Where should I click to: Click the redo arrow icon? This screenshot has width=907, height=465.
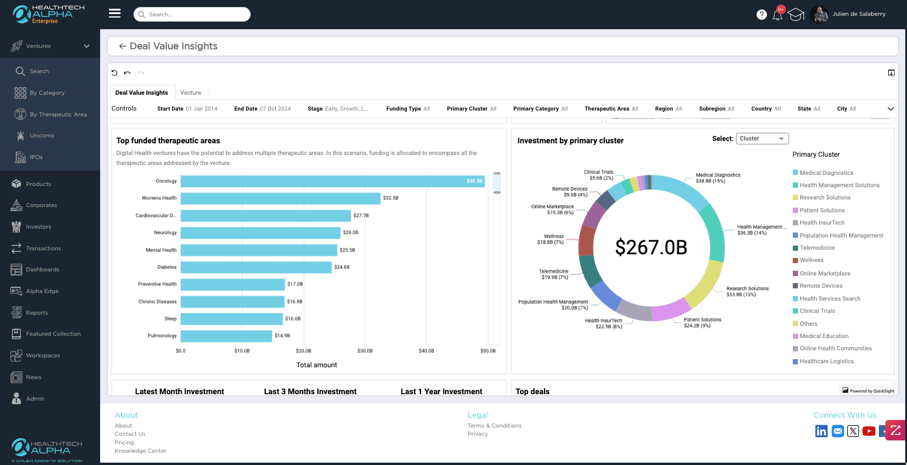pos(141,73)
